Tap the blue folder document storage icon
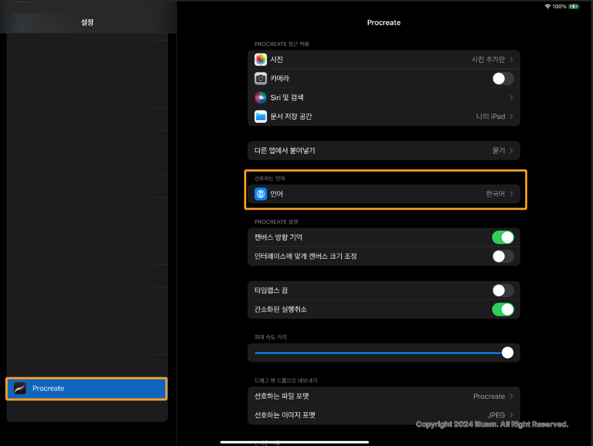 click(x=260, y=116)
